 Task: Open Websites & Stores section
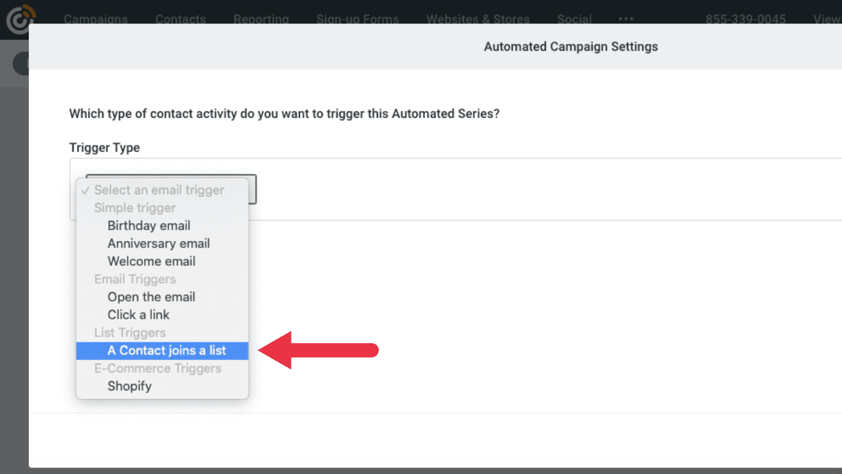[x=478, y=19]
